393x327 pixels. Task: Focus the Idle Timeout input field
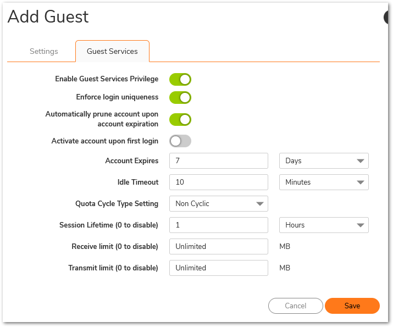218,182
